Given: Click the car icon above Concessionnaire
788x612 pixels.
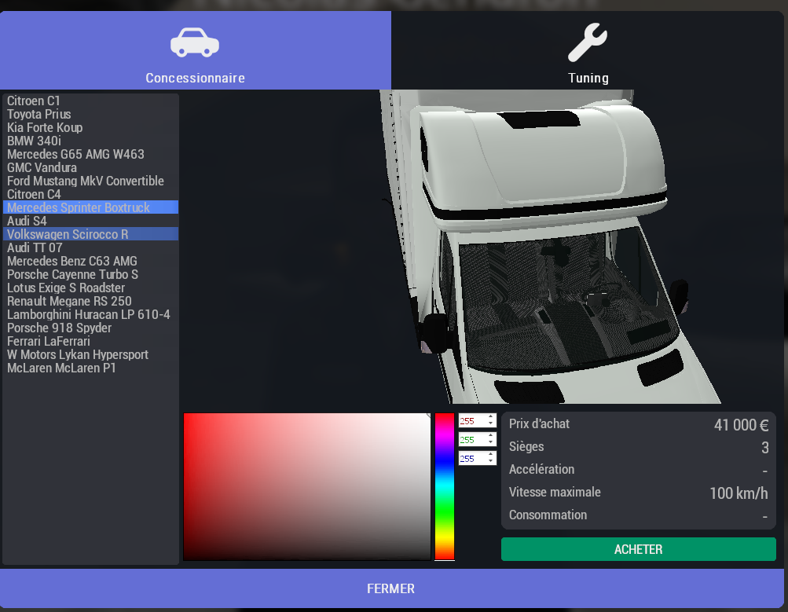Looking at the screenshot, I should [195, 42].
